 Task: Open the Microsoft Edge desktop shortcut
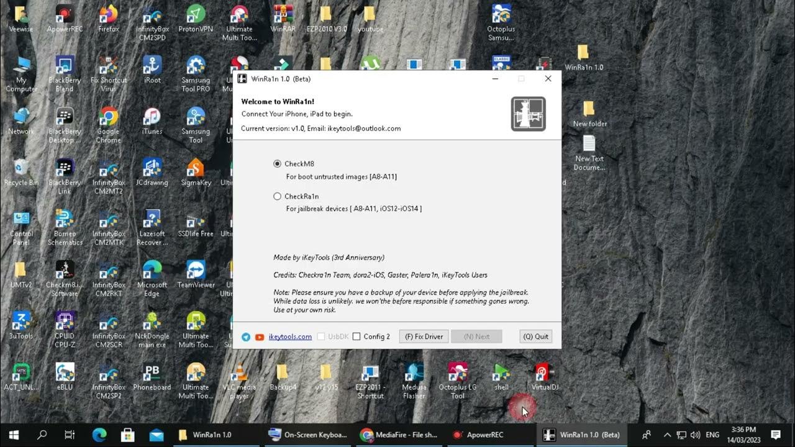click(152, 279)
